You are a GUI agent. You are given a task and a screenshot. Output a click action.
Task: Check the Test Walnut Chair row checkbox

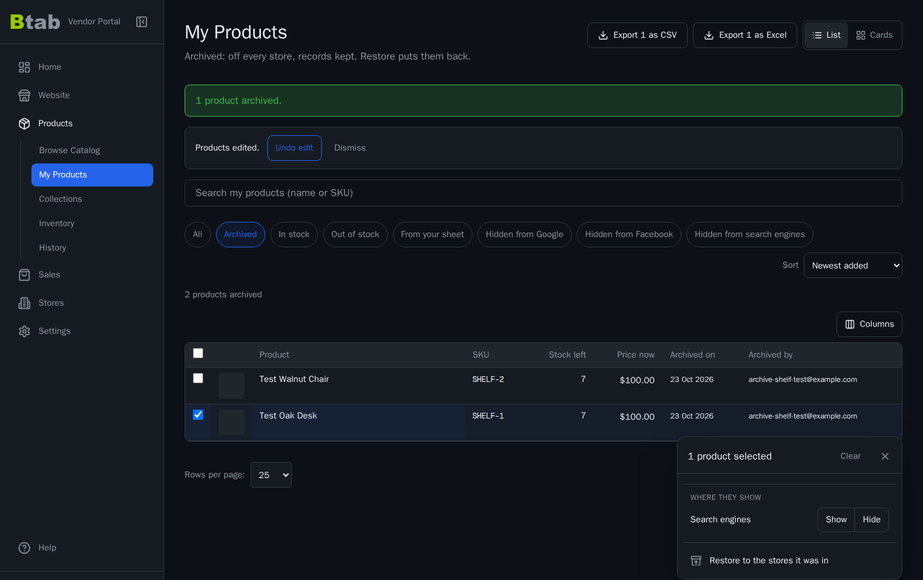(198, 378)
